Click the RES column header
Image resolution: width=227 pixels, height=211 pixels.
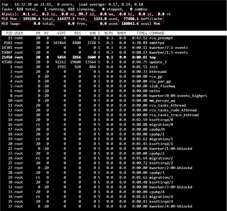[78, 33]
